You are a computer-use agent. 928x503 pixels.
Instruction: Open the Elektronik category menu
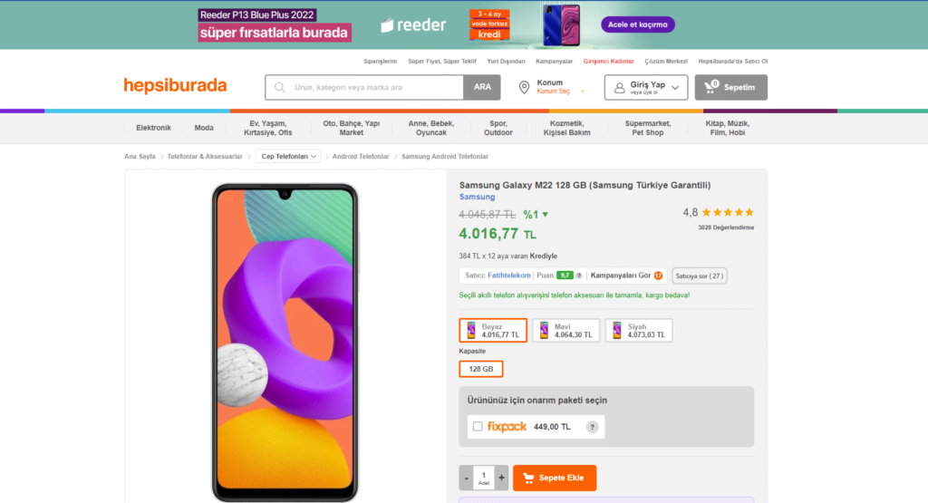click(x=153, y=128)
